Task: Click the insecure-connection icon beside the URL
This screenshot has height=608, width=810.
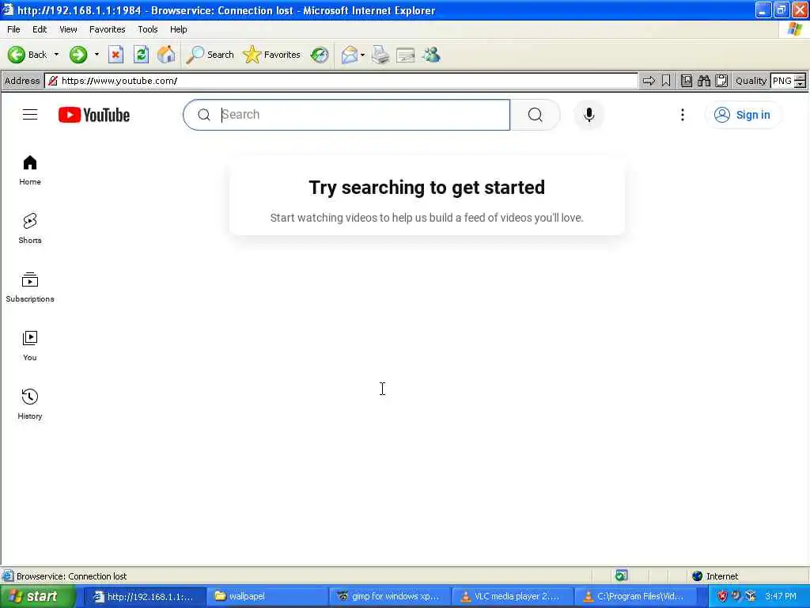Action: tap(53, 81)
